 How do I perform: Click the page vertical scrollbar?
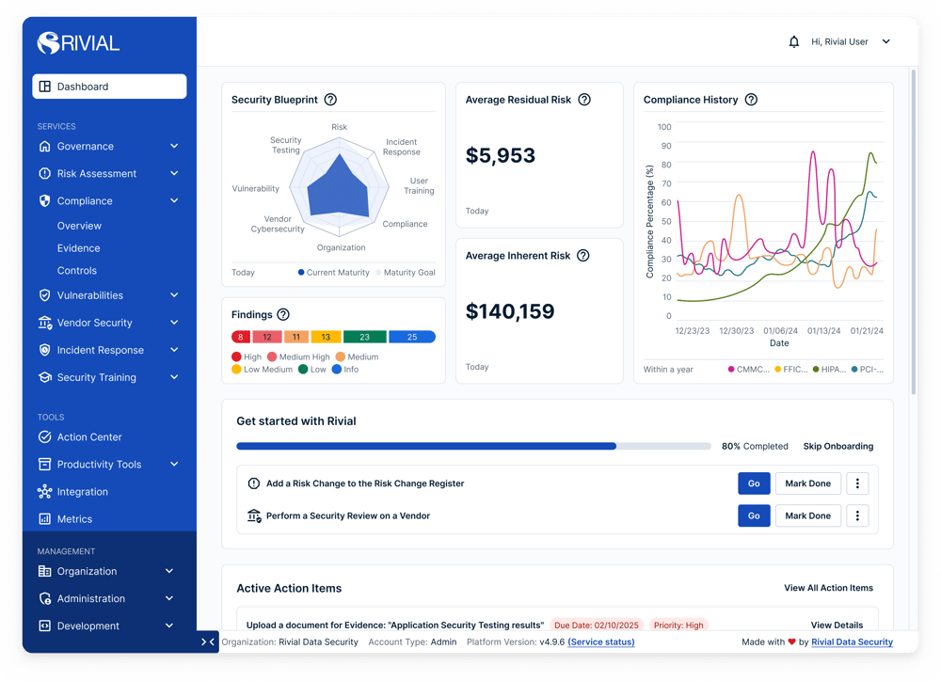pyautogui.click(x=914, y=231)
